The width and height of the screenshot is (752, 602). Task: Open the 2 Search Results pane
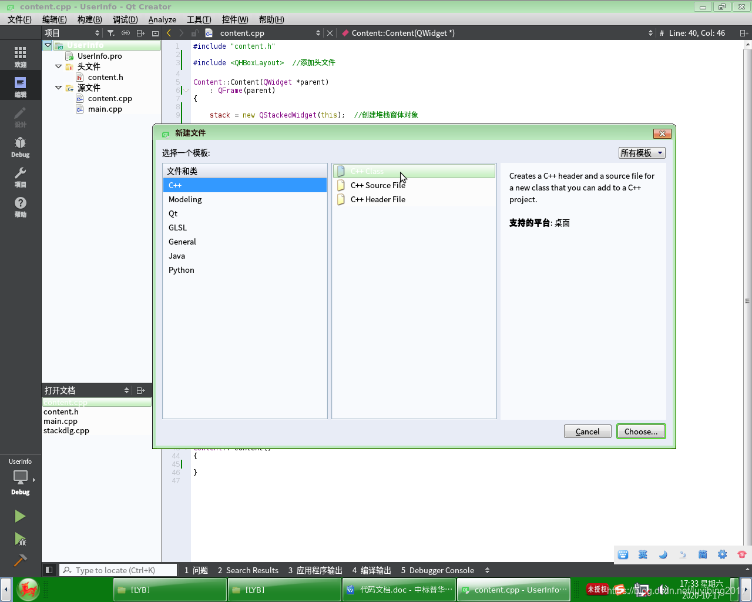248,570
